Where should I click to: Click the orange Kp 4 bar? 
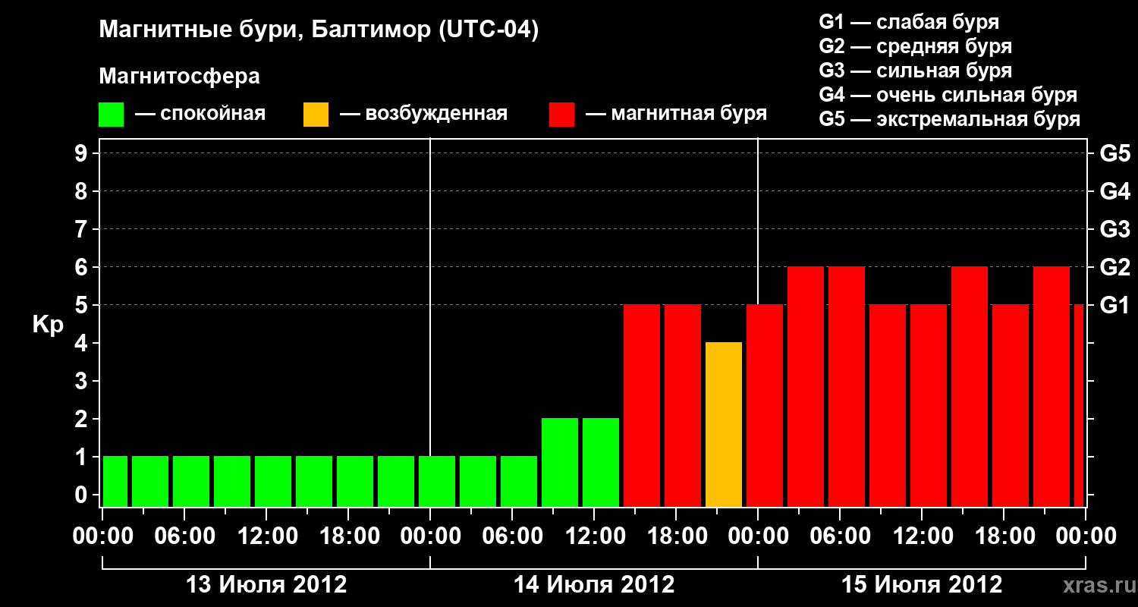[x=724, y=424]
